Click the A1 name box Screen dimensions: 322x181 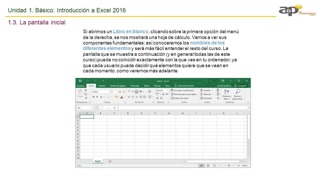[x=85, y=108]
